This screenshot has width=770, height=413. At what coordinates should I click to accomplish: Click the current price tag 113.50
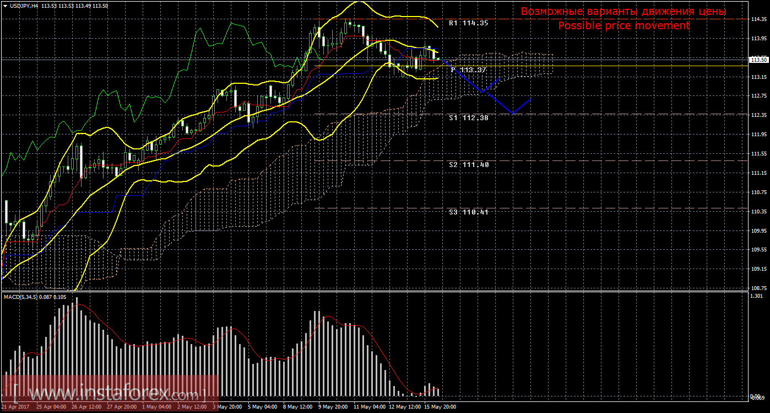[760, 60]
